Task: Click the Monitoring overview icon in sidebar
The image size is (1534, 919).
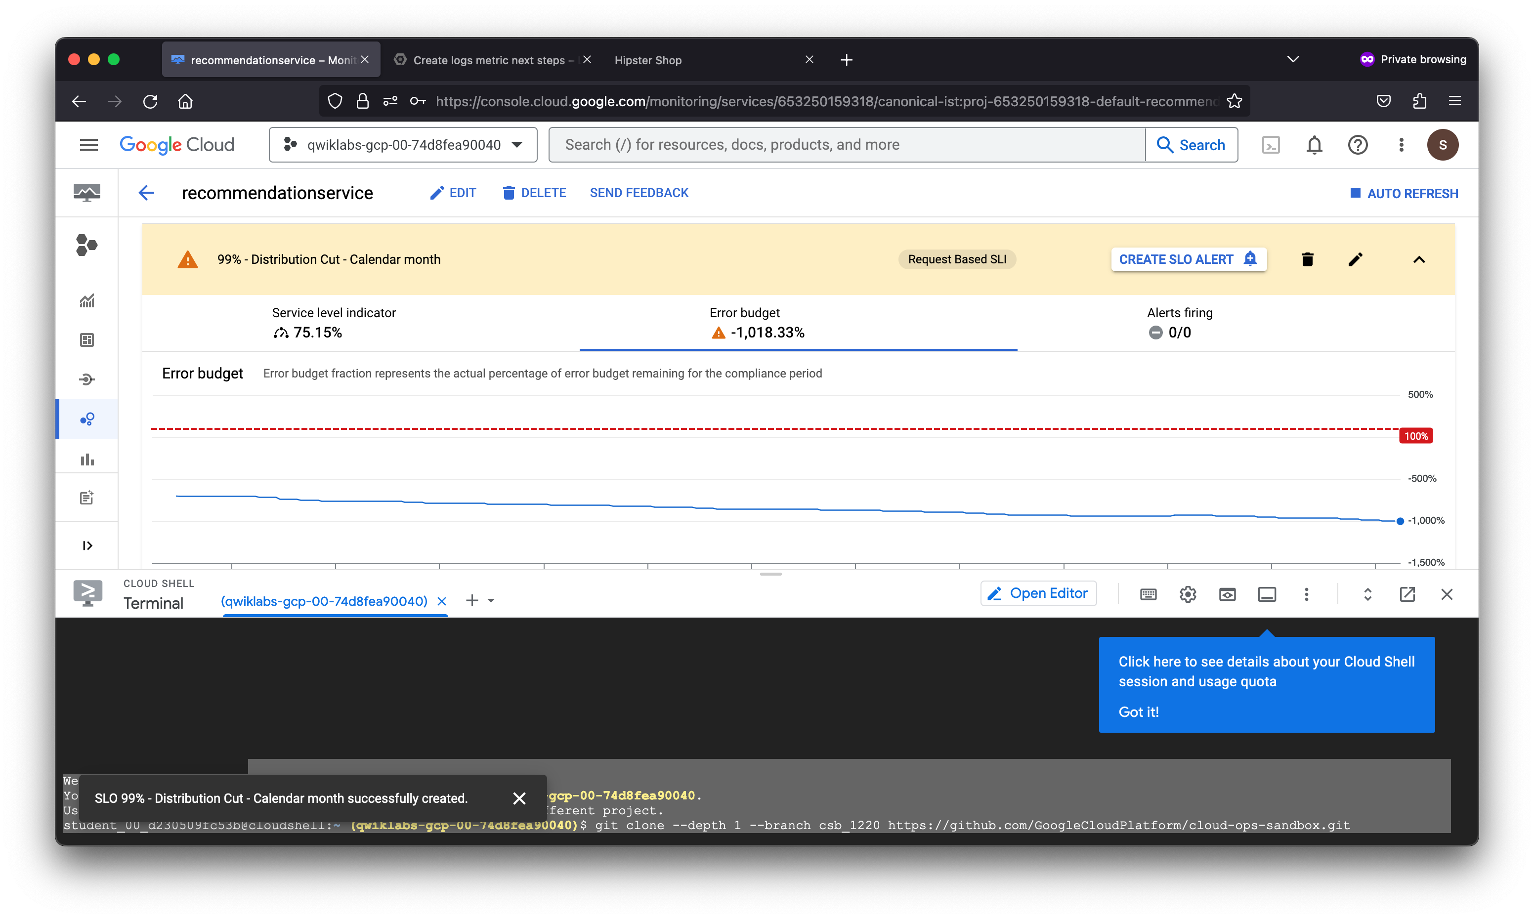Action: [86, 193]
